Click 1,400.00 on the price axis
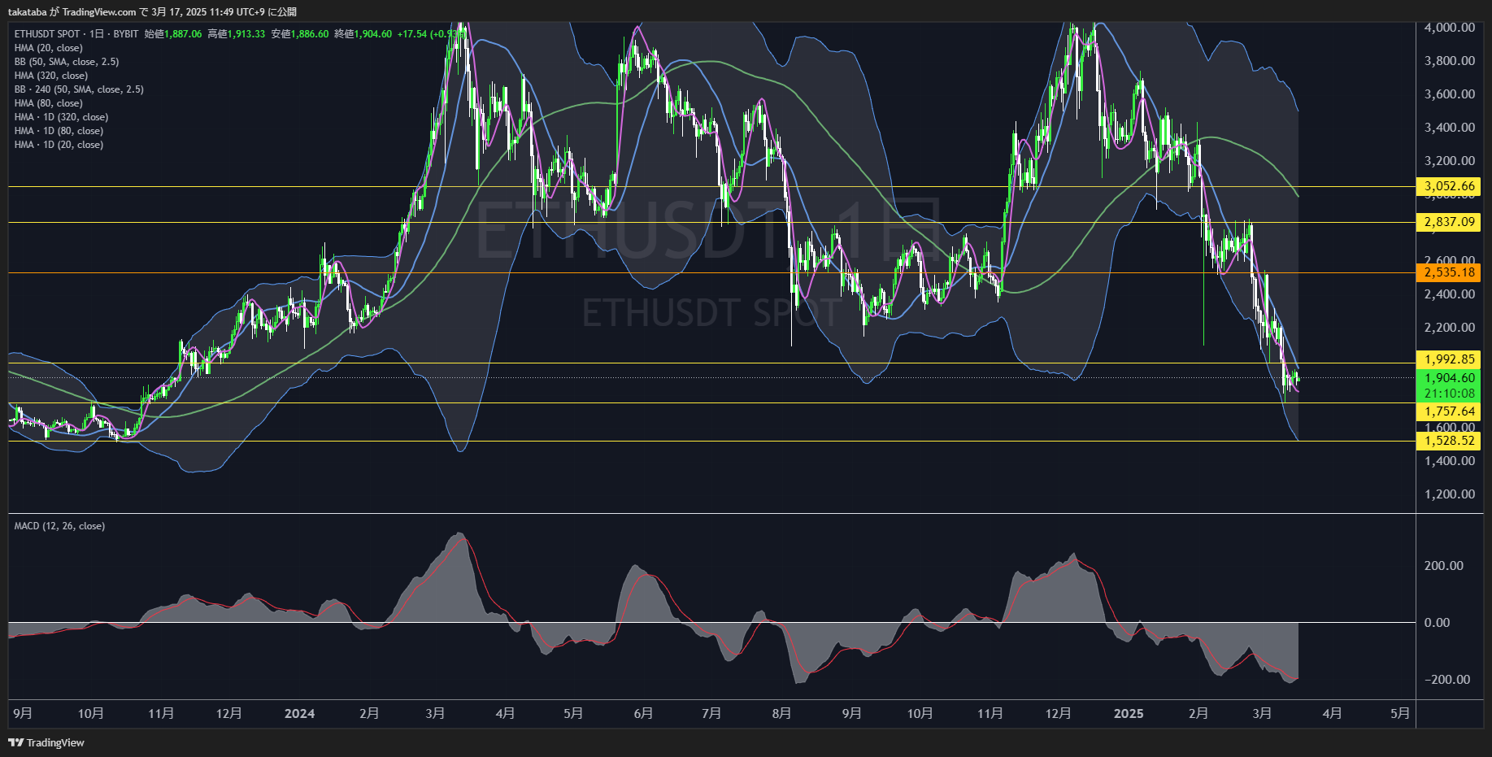This screenshot has width=1492, height=757. [x=1449, y=461]
